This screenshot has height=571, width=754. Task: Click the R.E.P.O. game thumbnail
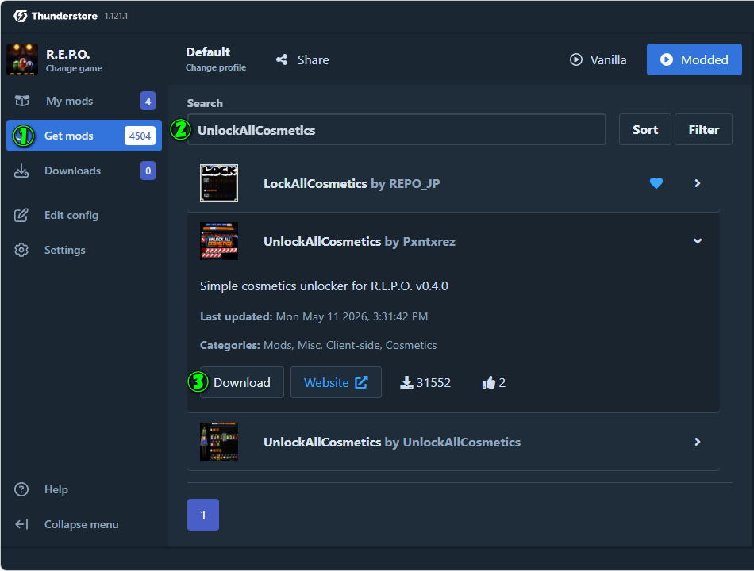point(22,59)
